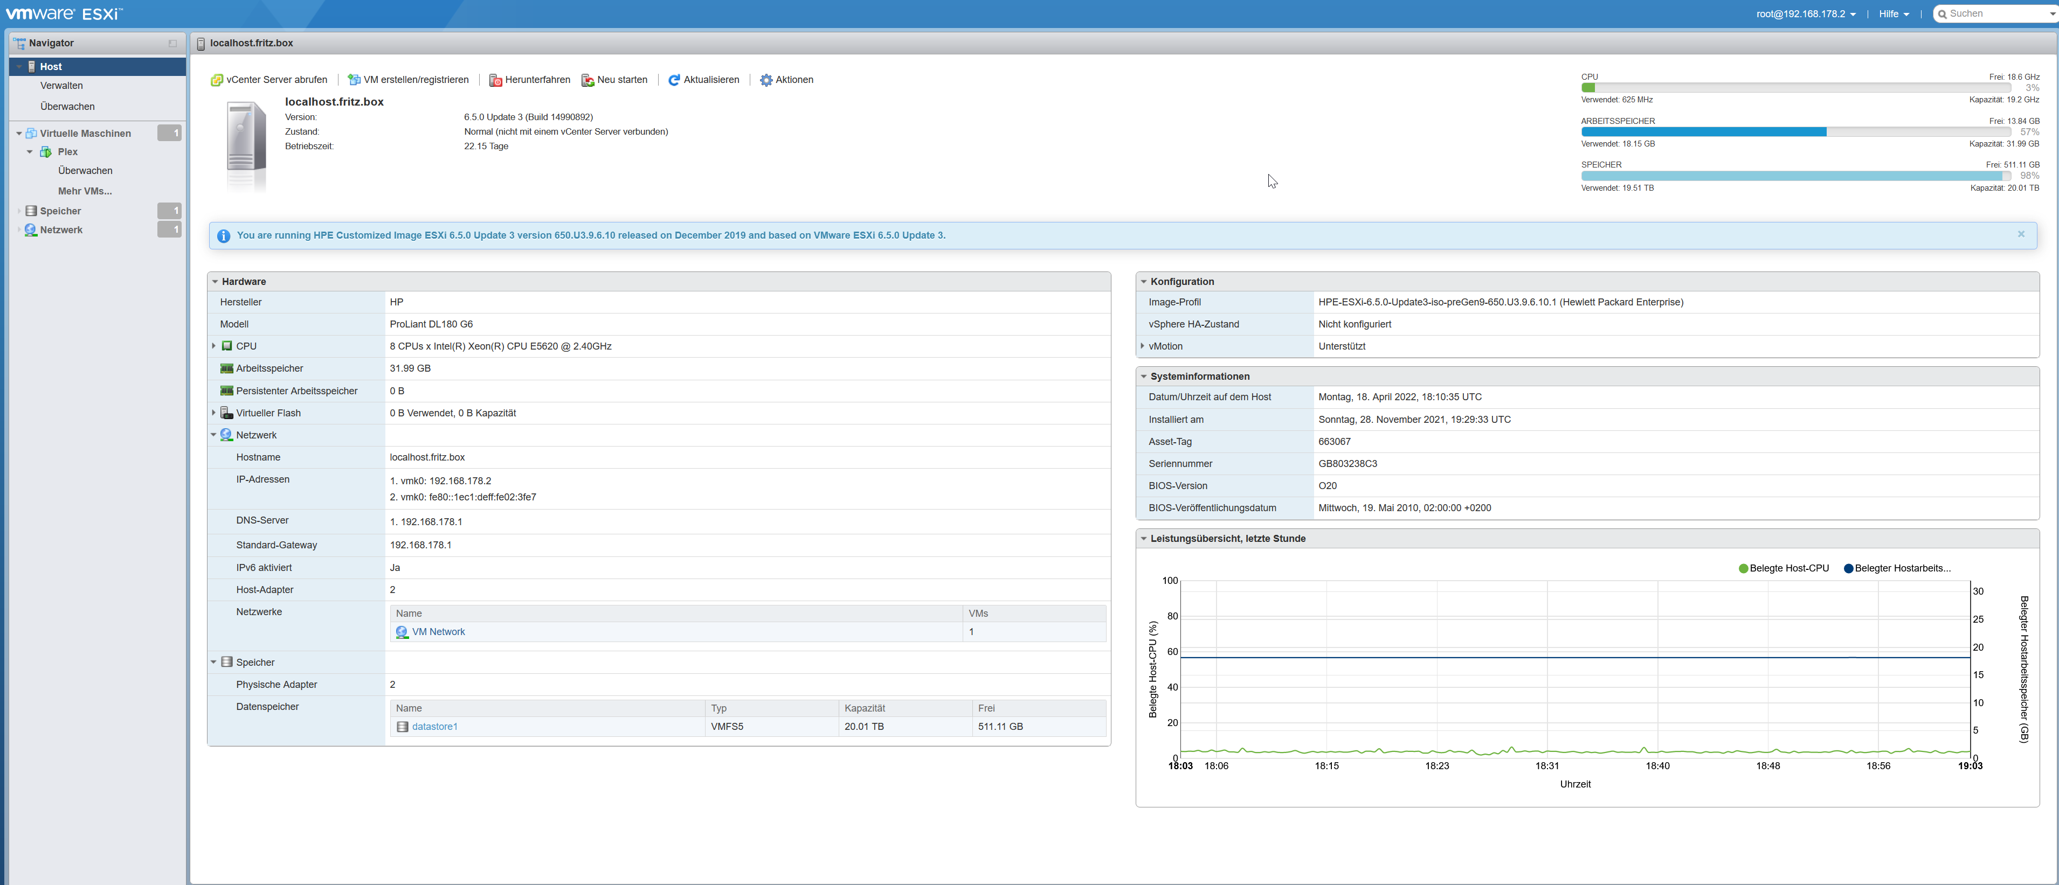Collapse the Konfiguration panel
The width and height of the screenshot is (2059, 885).
[x=1144, y=282]
